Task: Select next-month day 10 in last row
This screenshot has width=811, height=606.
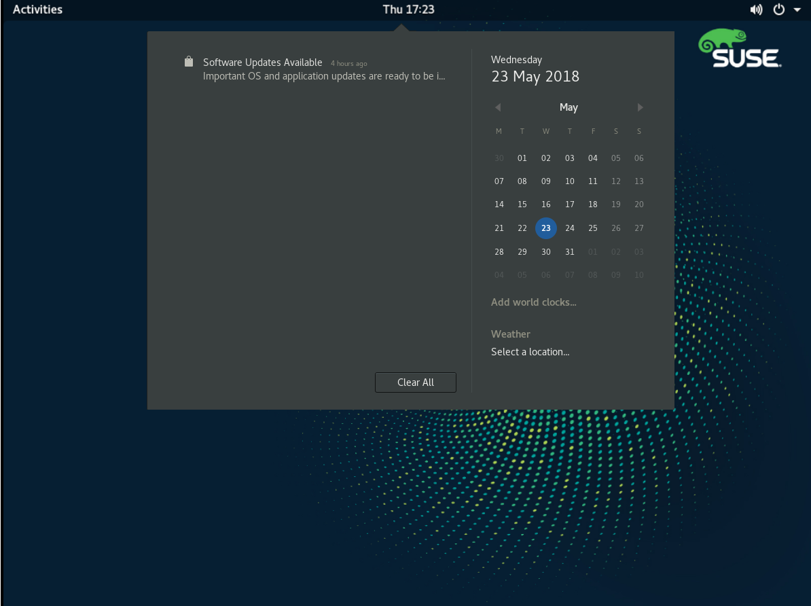Action: (638, 275)
